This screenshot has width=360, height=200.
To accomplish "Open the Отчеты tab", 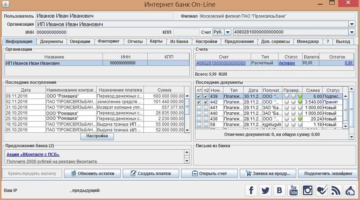I will [135, 41].
